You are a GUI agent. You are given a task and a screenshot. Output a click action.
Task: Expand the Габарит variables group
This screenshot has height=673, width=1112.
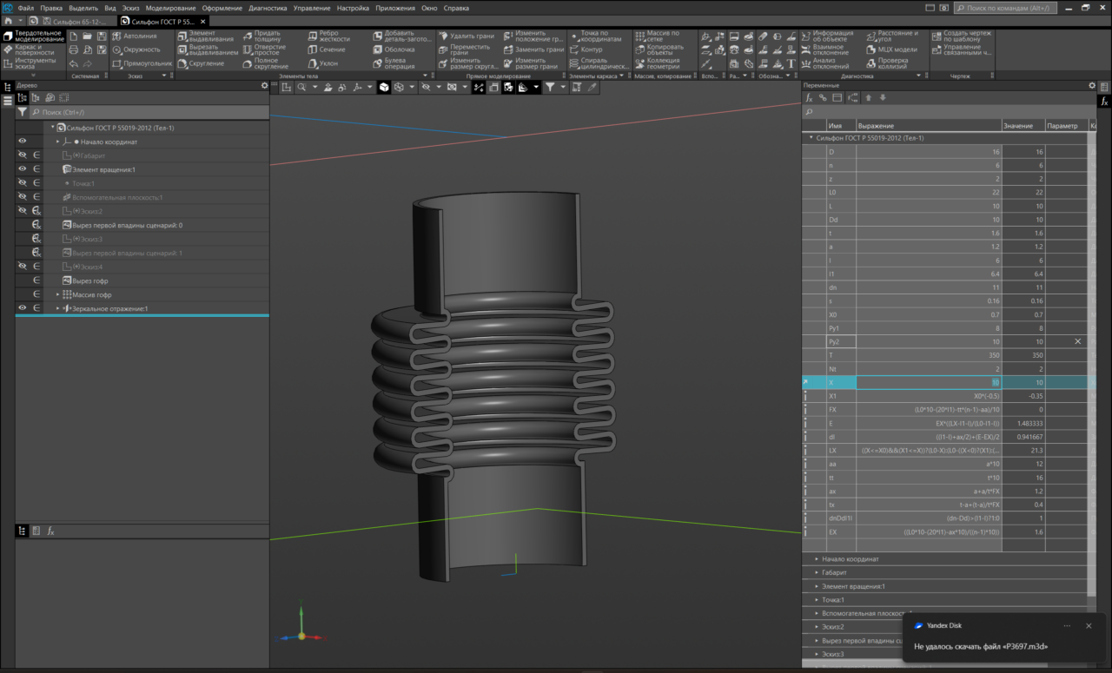(817, 572)
